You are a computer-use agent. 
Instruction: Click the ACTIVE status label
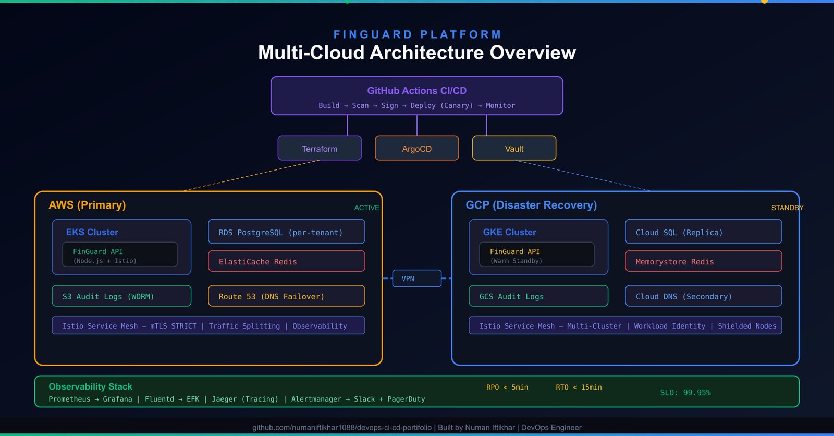click(x=367, y=208)
